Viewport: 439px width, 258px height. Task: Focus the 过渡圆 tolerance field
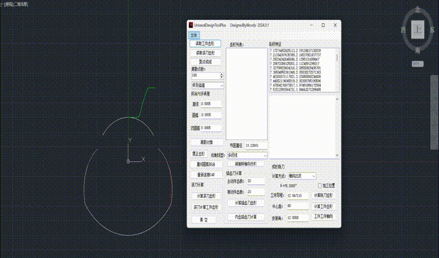tap(211, 128)
